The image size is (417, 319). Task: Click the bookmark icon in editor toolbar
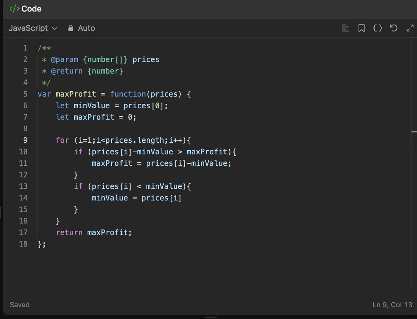pos(361,28)
